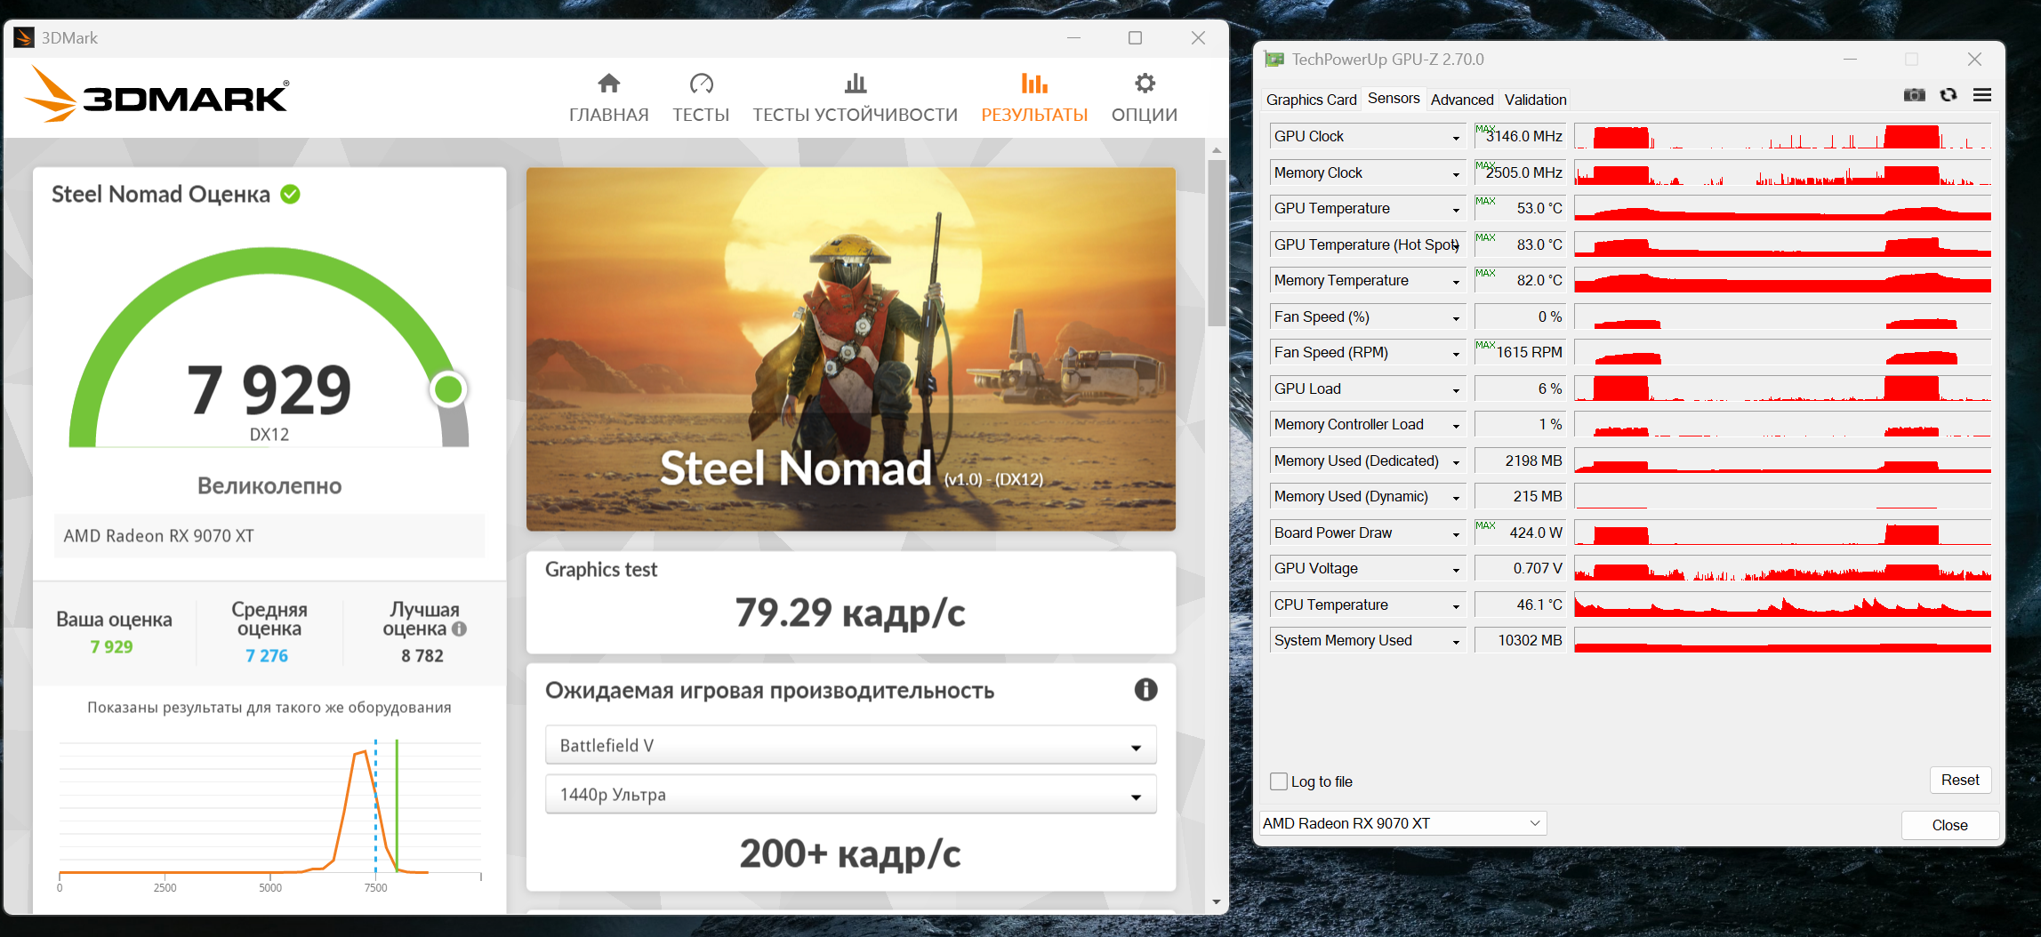Click the GPU-Z title bar app icon
Viewport: 2041px width, 937px height.
click(x=1274, y=60)
